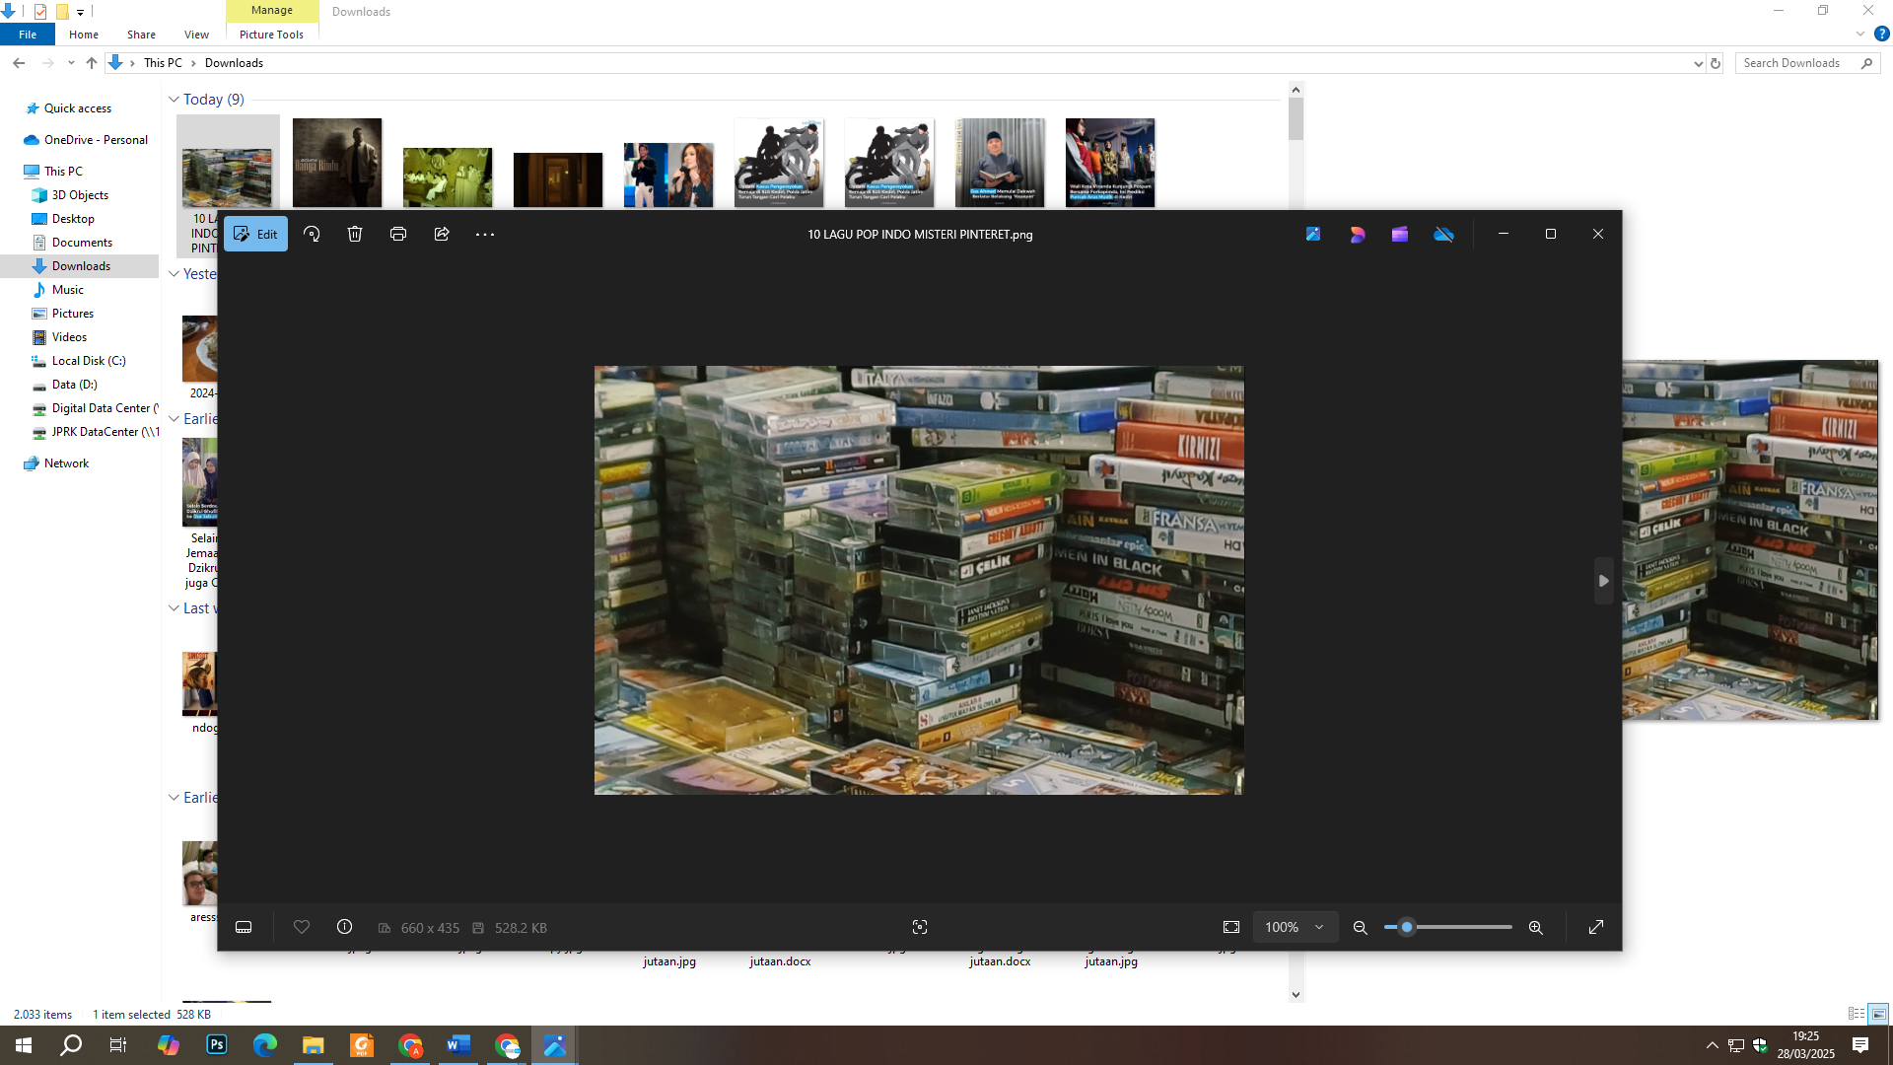1893x1065 pixels.
Task: Open the Windows Start menu
Action: 24,1045
